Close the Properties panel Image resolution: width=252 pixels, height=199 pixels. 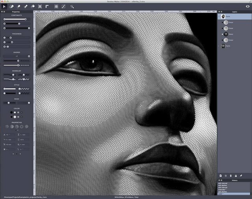(x=2, y=12)
